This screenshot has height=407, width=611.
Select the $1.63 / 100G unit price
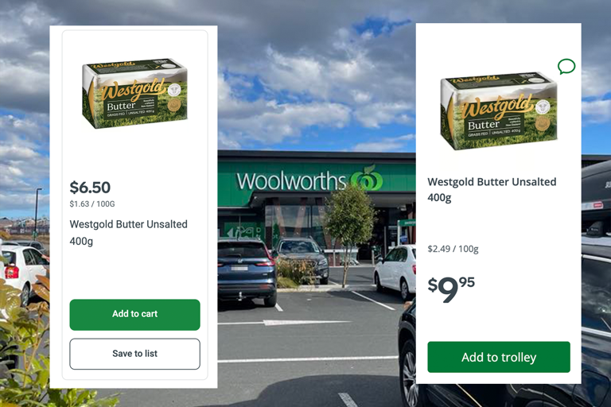[92, 203]
